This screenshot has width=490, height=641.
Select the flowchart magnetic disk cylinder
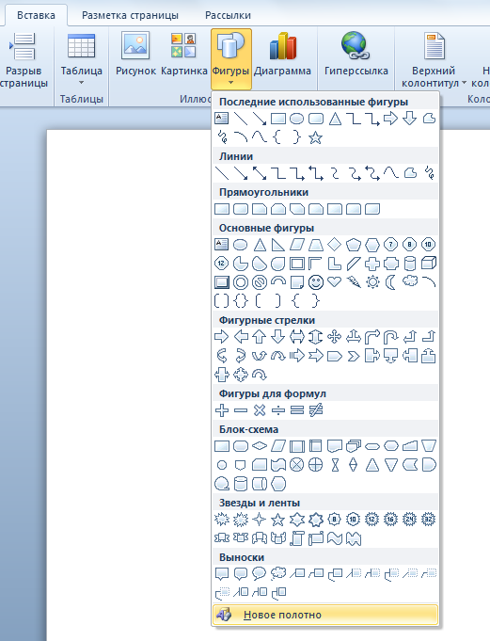(x=241, y=484)
